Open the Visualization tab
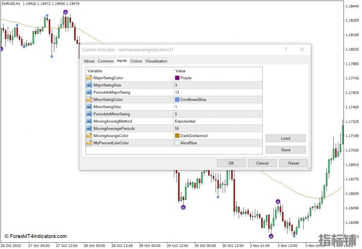Viewport: 362px width, 249px height. (156, 61)
